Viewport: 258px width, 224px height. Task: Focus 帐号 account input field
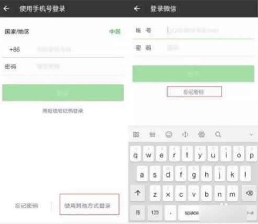pyautogui.click(x=209, y=31)
